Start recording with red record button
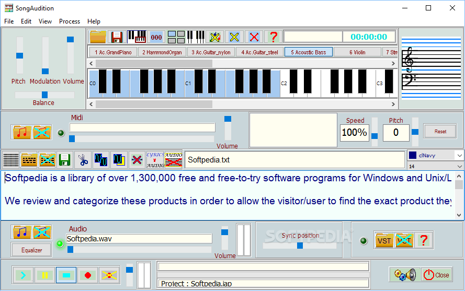 point(87,275)
